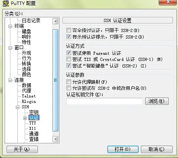Click the tree scrollbar up arrow

(56, 21)
